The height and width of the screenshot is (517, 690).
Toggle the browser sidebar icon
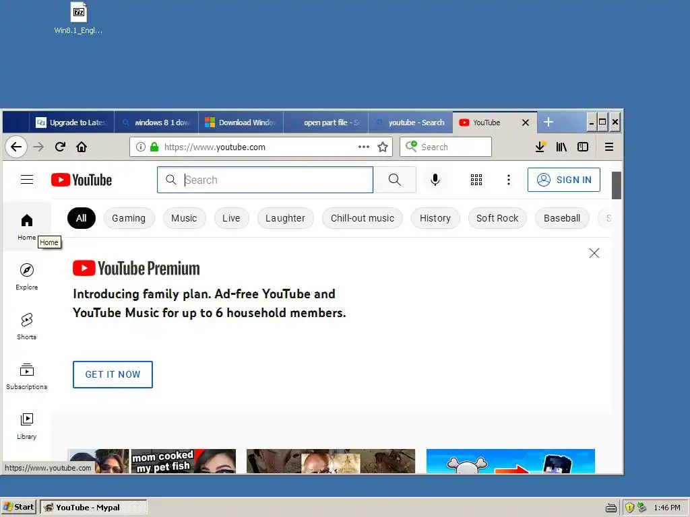point(583,147)
